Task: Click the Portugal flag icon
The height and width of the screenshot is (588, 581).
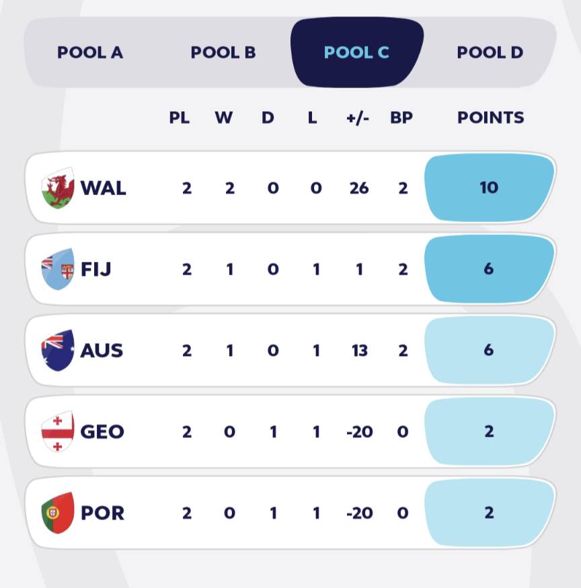Action: point(58,513)
